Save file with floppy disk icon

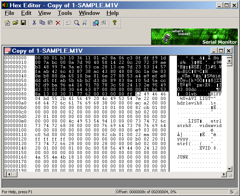[x=23, y=23]
